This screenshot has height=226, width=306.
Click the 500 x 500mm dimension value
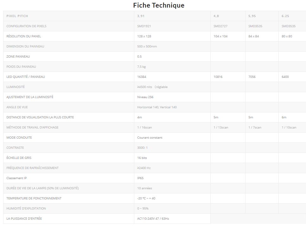coord(147,47)
